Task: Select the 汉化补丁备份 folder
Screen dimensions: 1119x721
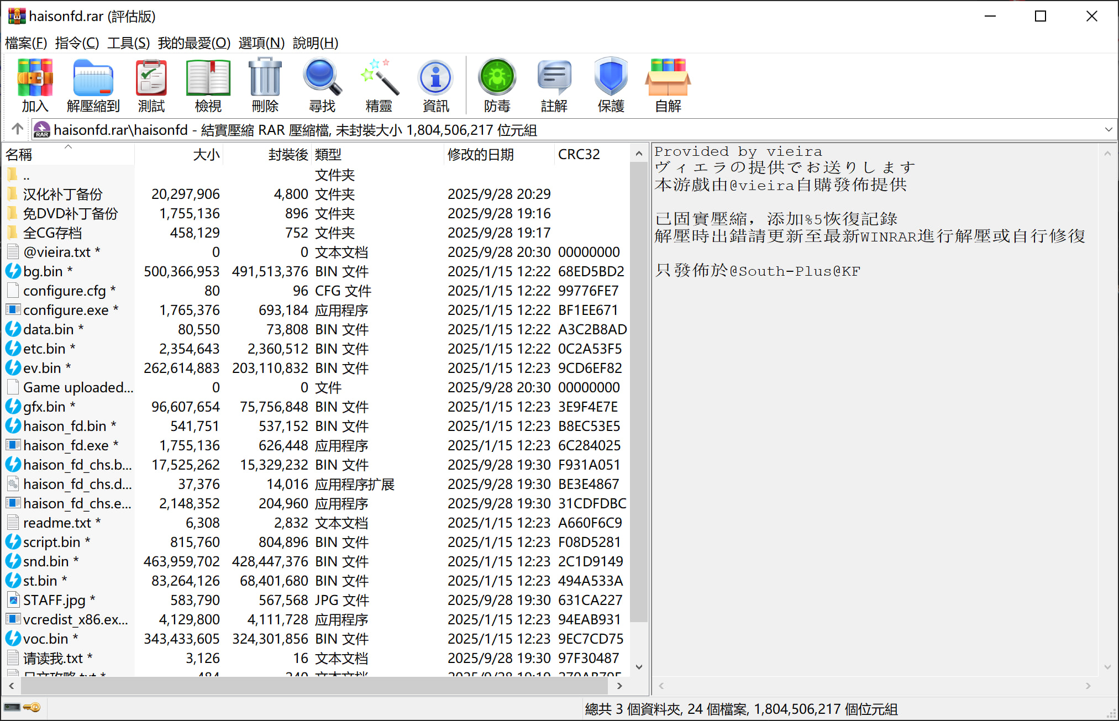Action: (x=62, y=194)
